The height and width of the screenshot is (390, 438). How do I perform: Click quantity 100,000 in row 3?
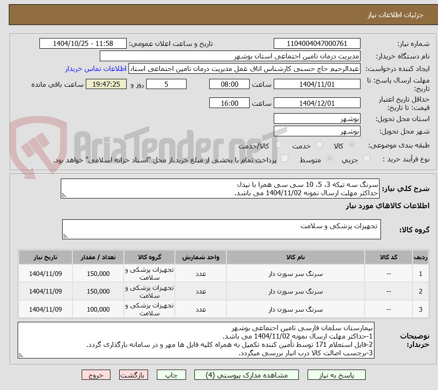click(x=98, y=309)
